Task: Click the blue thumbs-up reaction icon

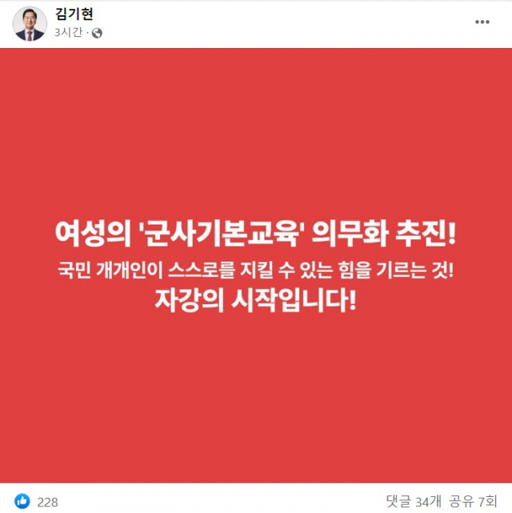Action: tap(22, 501)
